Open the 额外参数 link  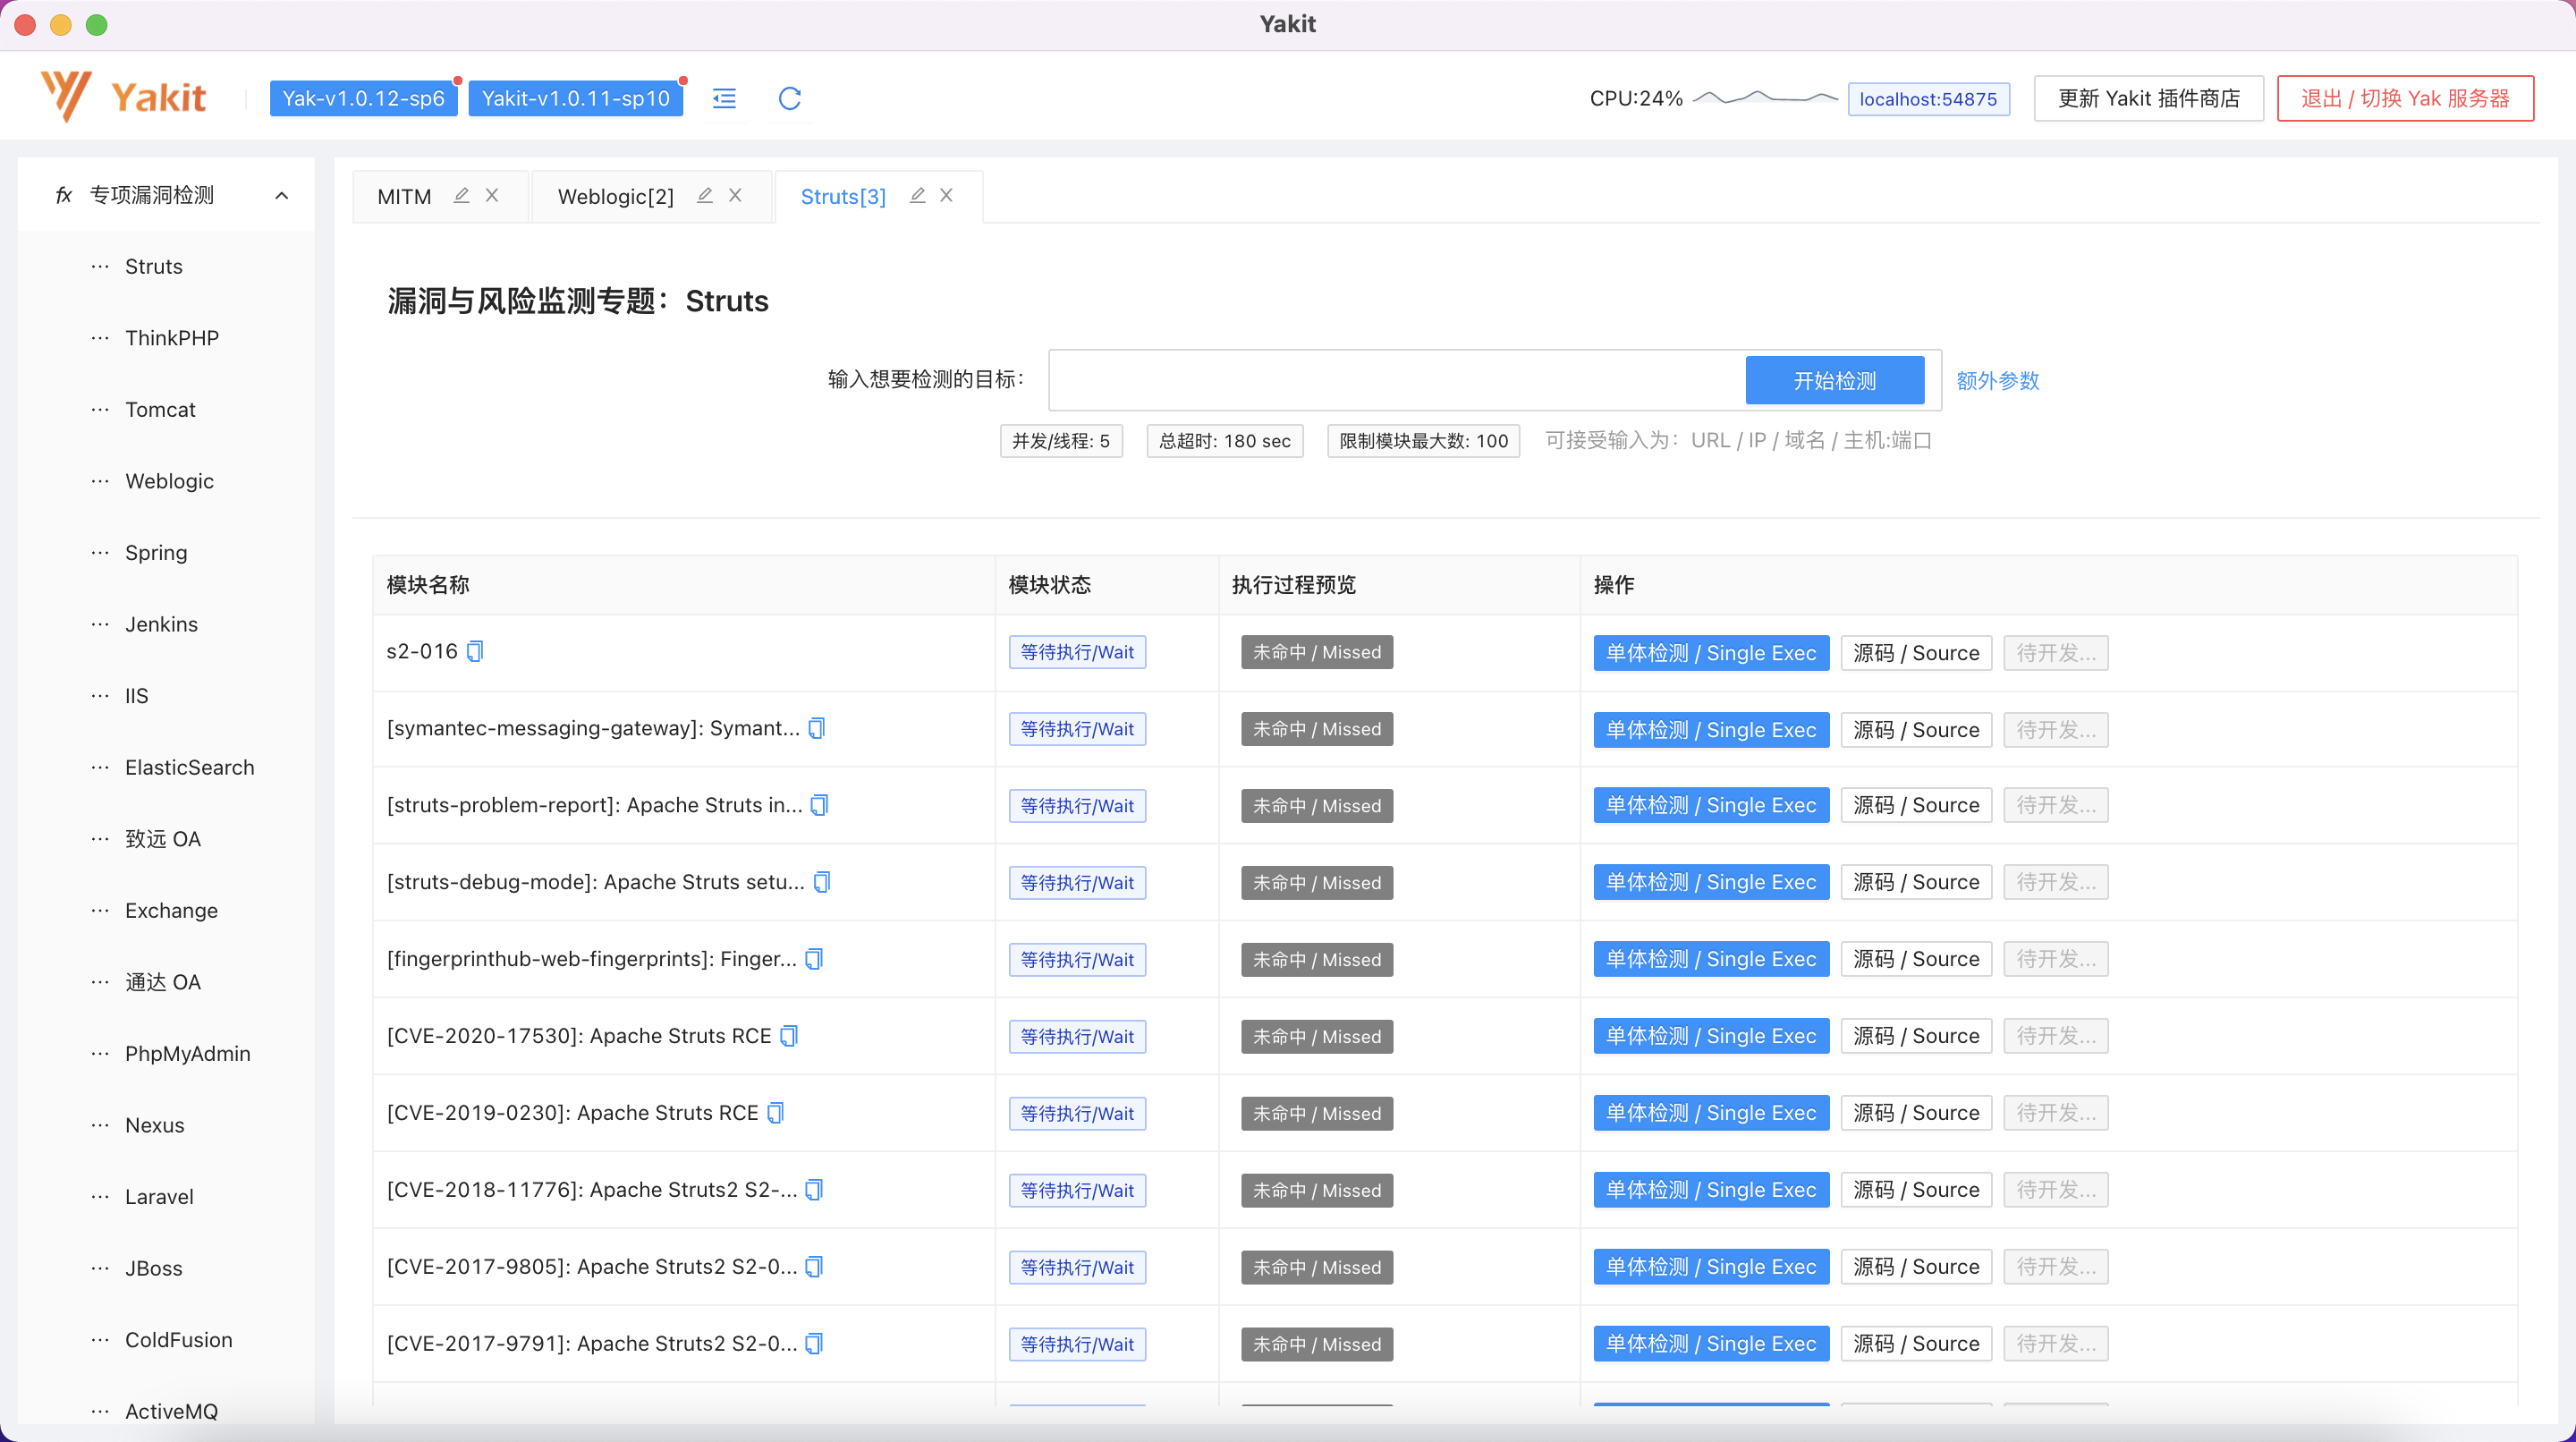pyautogui.click(x=1997, y=380)
